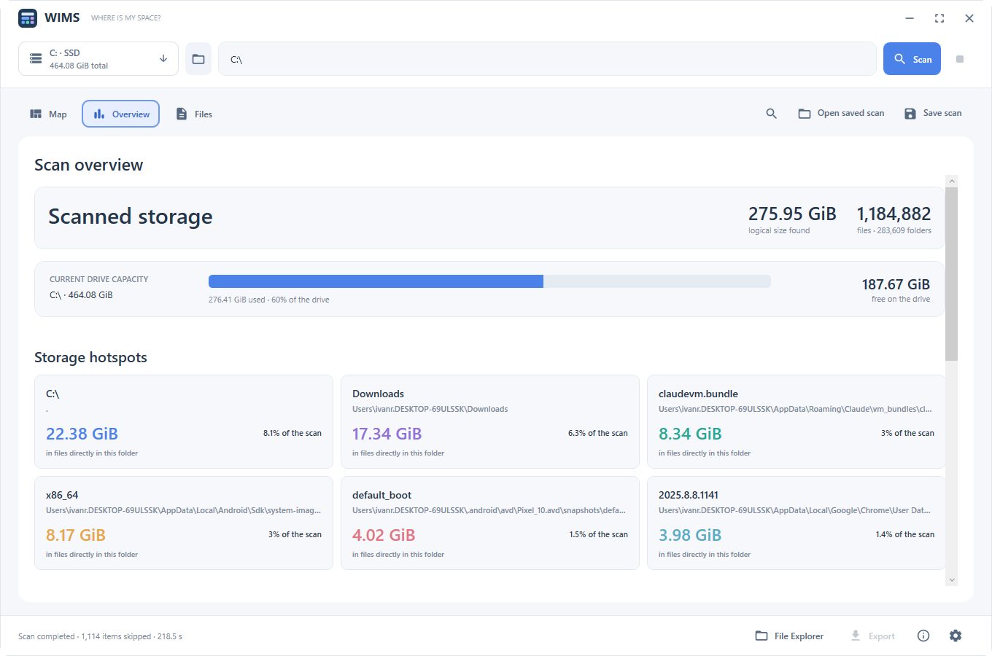Click the path input field showing C:\

click(547, 59)
